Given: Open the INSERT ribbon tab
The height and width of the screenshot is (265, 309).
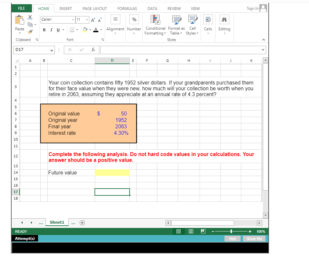Looking at the screenshot, I should (66, 8).
